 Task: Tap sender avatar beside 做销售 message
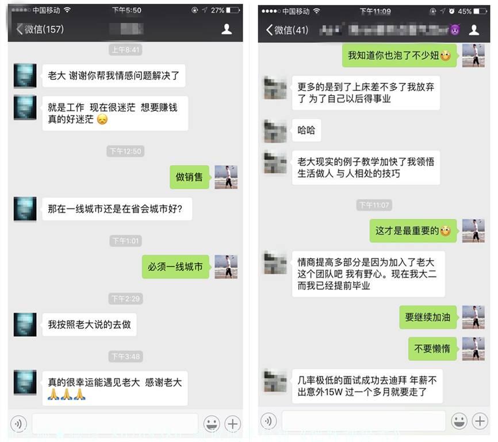(x=226, y=177)
